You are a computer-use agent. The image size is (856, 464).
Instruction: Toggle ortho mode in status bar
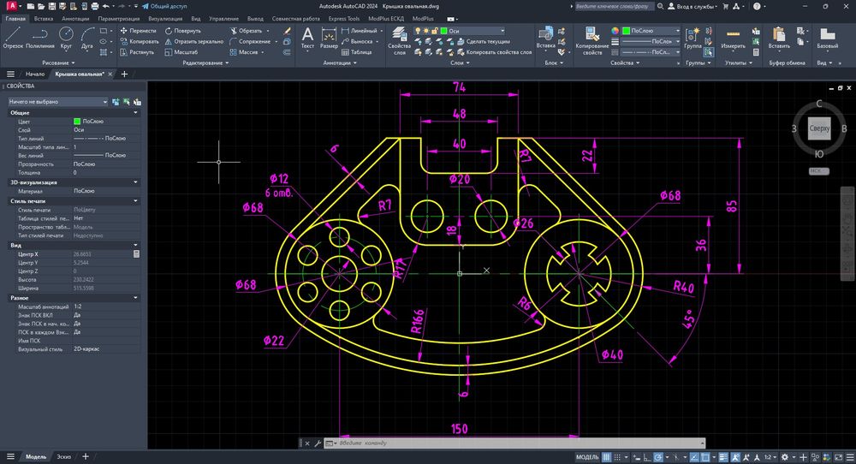tap(647, 457)
